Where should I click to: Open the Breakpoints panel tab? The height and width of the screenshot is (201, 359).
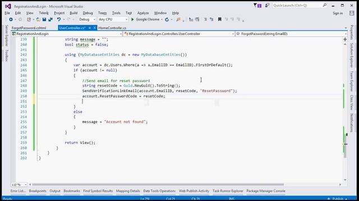point(38,191)
